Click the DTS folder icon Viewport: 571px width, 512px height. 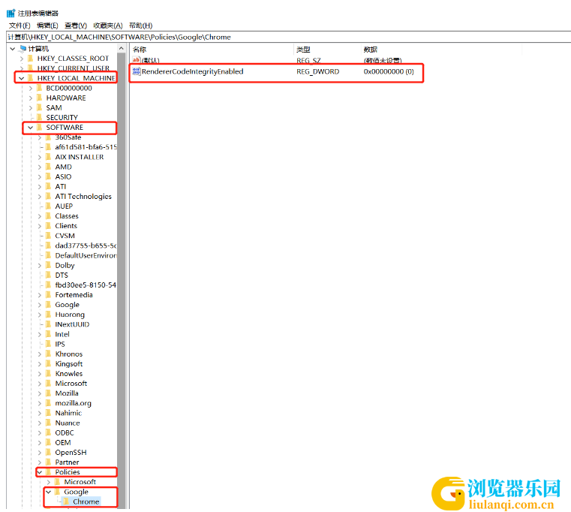tap(49, 275)
